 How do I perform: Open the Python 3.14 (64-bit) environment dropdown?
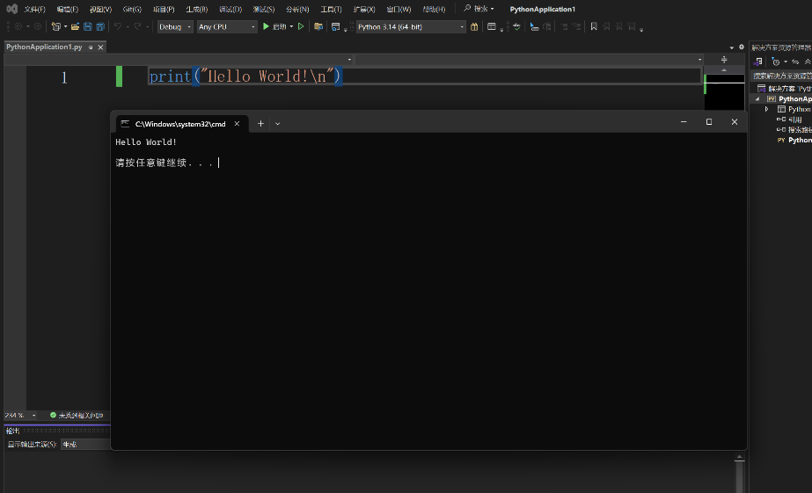click(x=411, y=27)
